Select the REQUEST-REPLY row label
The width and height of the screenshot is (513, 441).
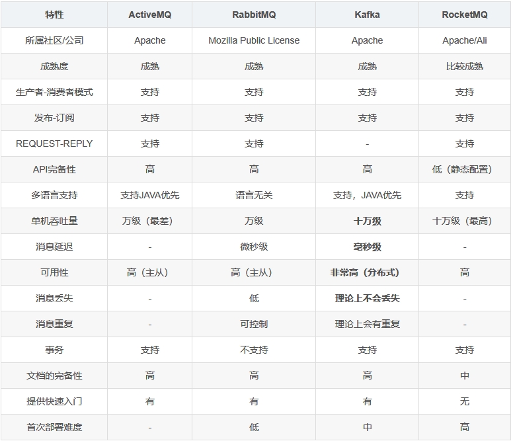coord(54,143)
